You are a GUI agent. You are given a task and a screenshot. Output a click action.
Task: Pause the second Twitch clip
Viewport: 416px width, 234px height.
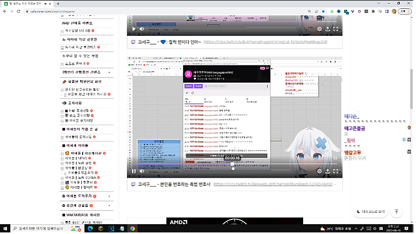pyautogui.click(x=134, y=171)
